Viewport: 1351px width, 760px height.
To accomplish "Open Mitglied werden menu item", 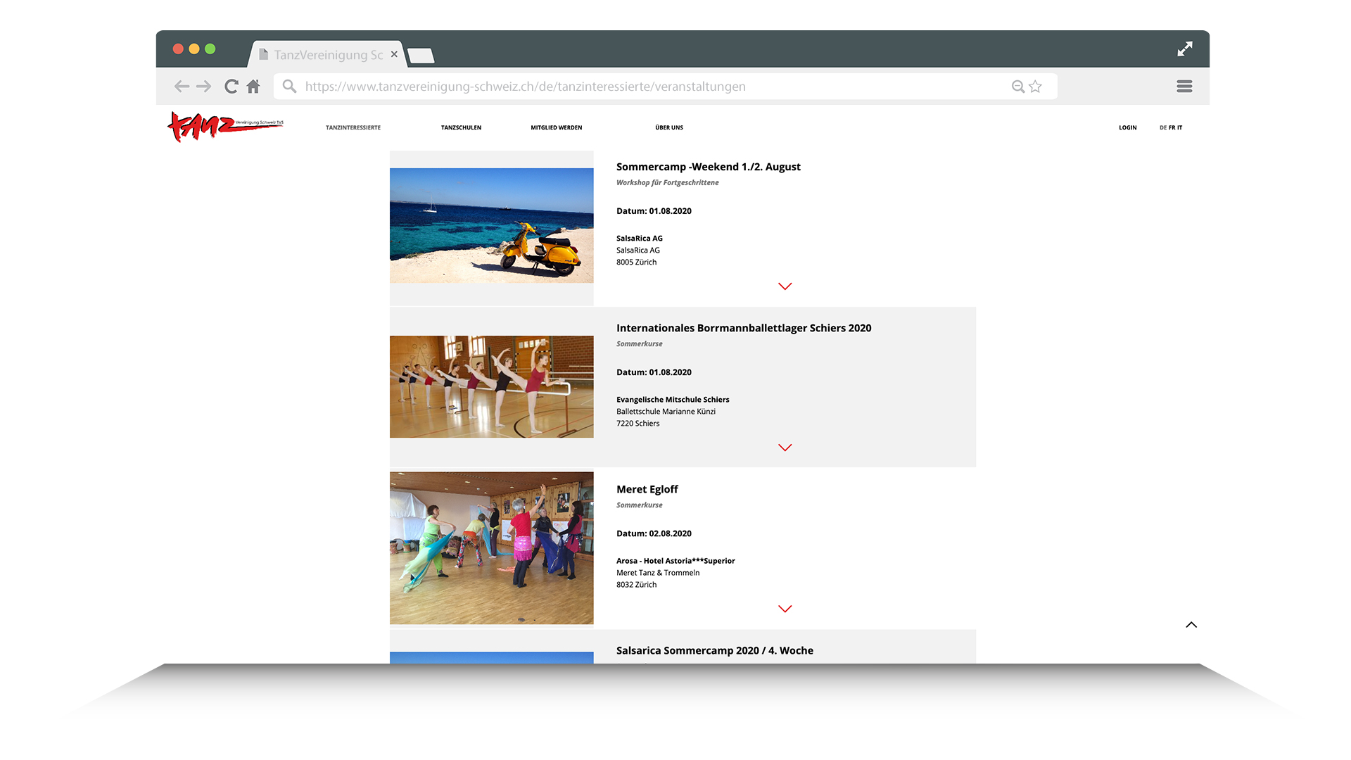I will click(556, 128).
